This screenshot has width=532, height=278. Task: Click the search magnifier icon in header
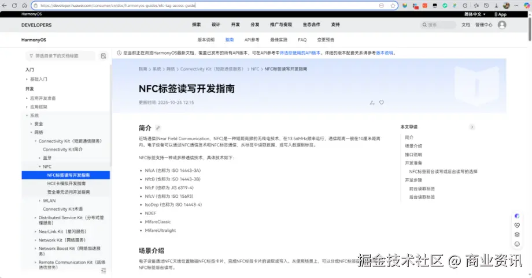pos(424,25)
